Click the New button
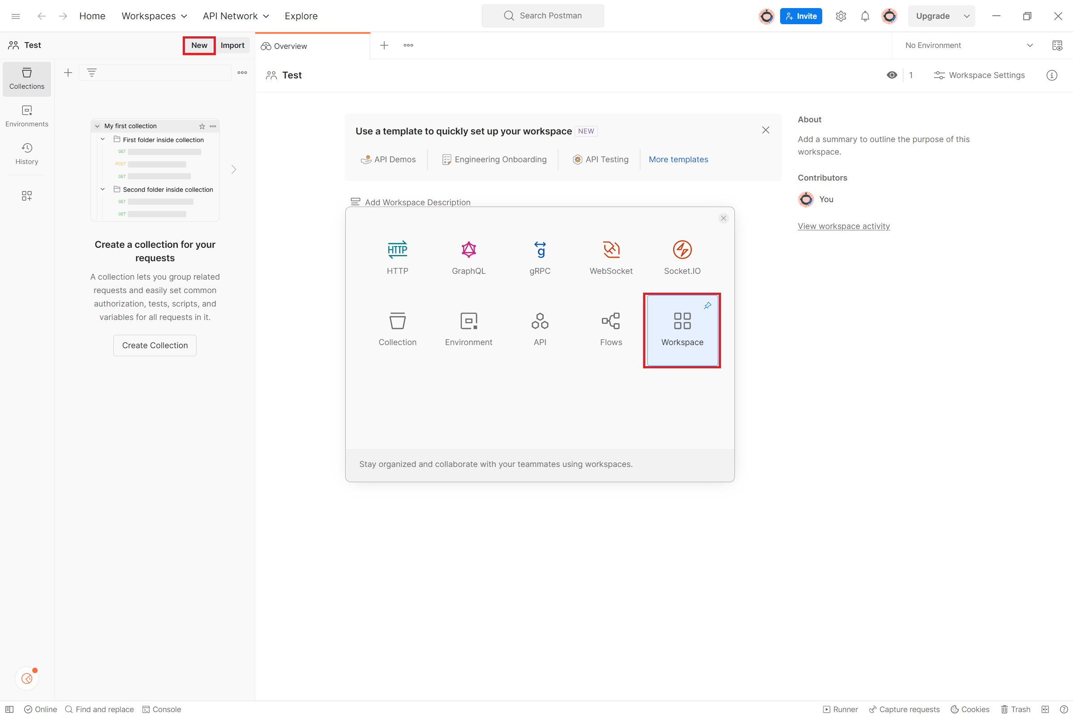Screen dimensions: 1073x717 click(x=199, y=45)
